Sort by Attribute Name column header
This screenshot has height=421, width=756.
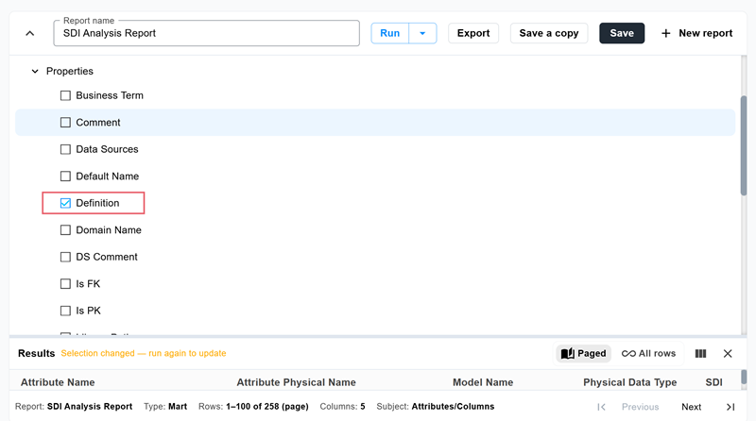(58, 382)
